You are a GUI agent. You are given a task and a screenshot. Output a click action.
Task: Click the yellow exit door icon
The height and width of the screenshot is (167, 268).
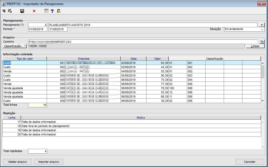59,11
